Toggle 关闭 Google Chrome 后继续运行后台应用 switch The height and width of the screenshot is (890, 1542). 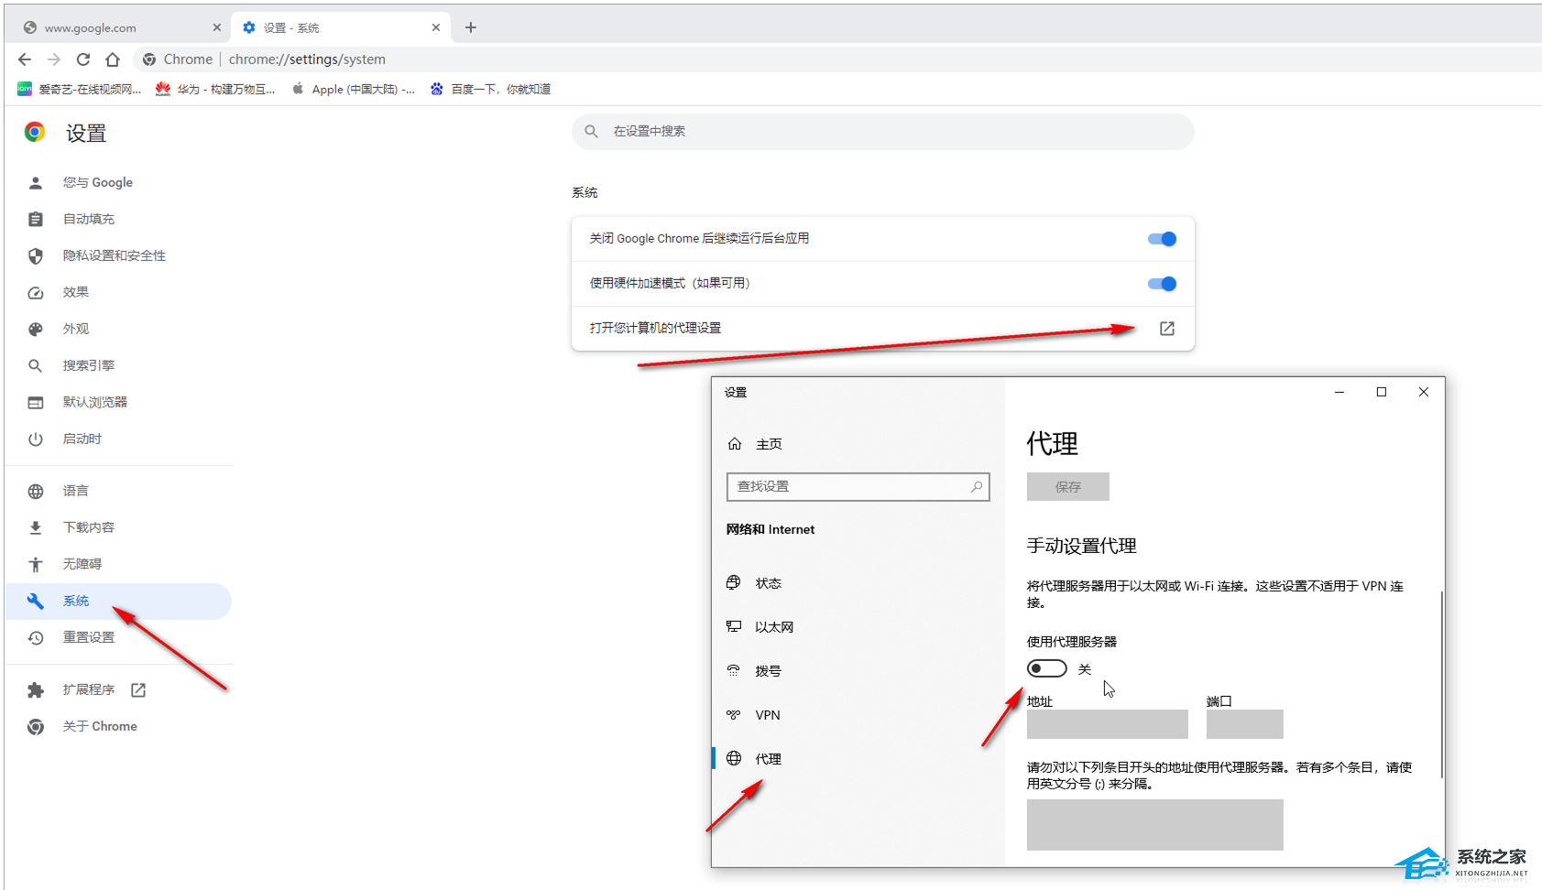1161,239
